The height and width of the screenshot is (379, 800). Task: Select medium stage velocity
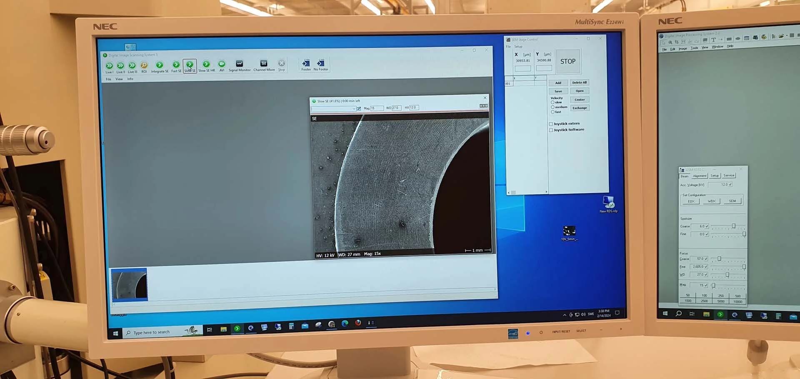(552, 107)
